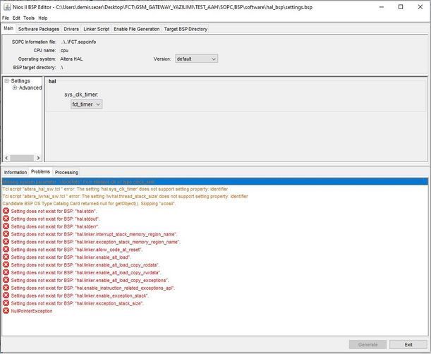Screen dimensions: 431x354
Task: Click the Nios II BSP Editor title icon
Action: point(7,7)
